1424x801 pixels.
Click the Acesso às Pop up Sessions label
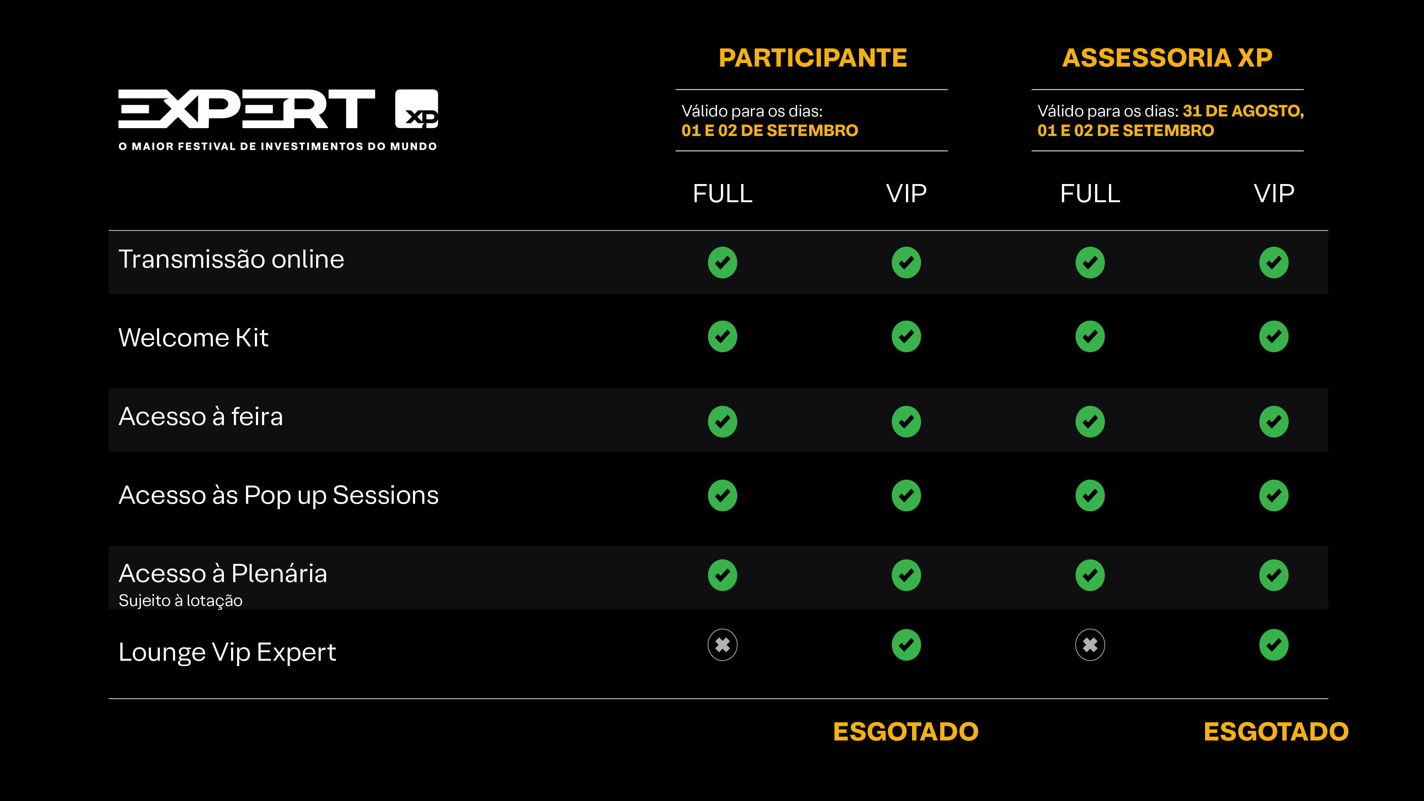[x=279, y=495]
